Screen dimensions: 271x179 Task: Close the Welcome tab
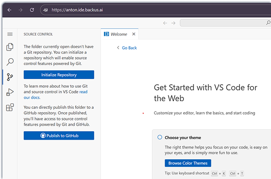click(134, 34)
